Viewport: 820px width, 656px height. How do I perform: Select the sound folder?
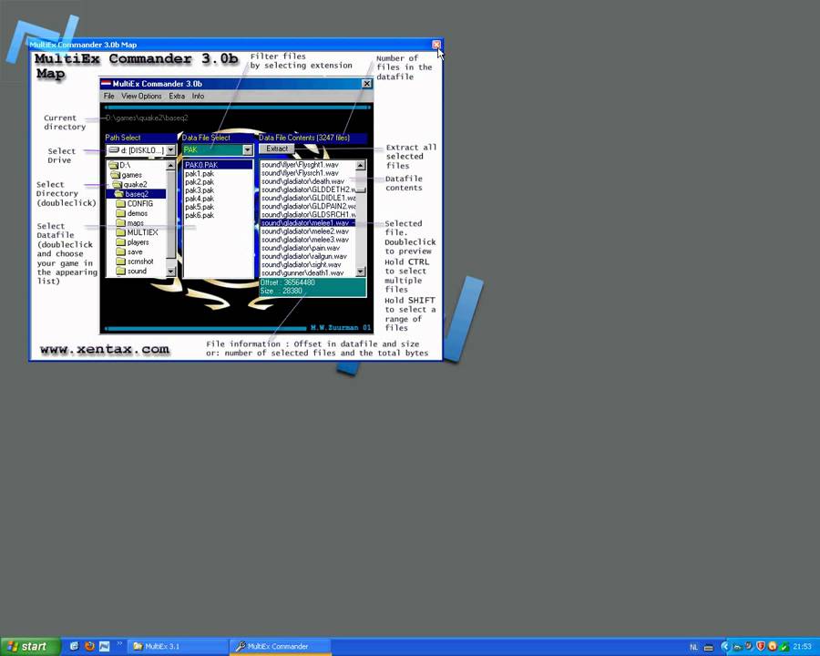pyautogui.click(x=132, y=271)
